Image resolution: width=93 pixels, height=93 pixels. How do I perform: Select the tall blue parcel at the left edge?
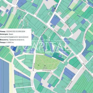(4, 76)
